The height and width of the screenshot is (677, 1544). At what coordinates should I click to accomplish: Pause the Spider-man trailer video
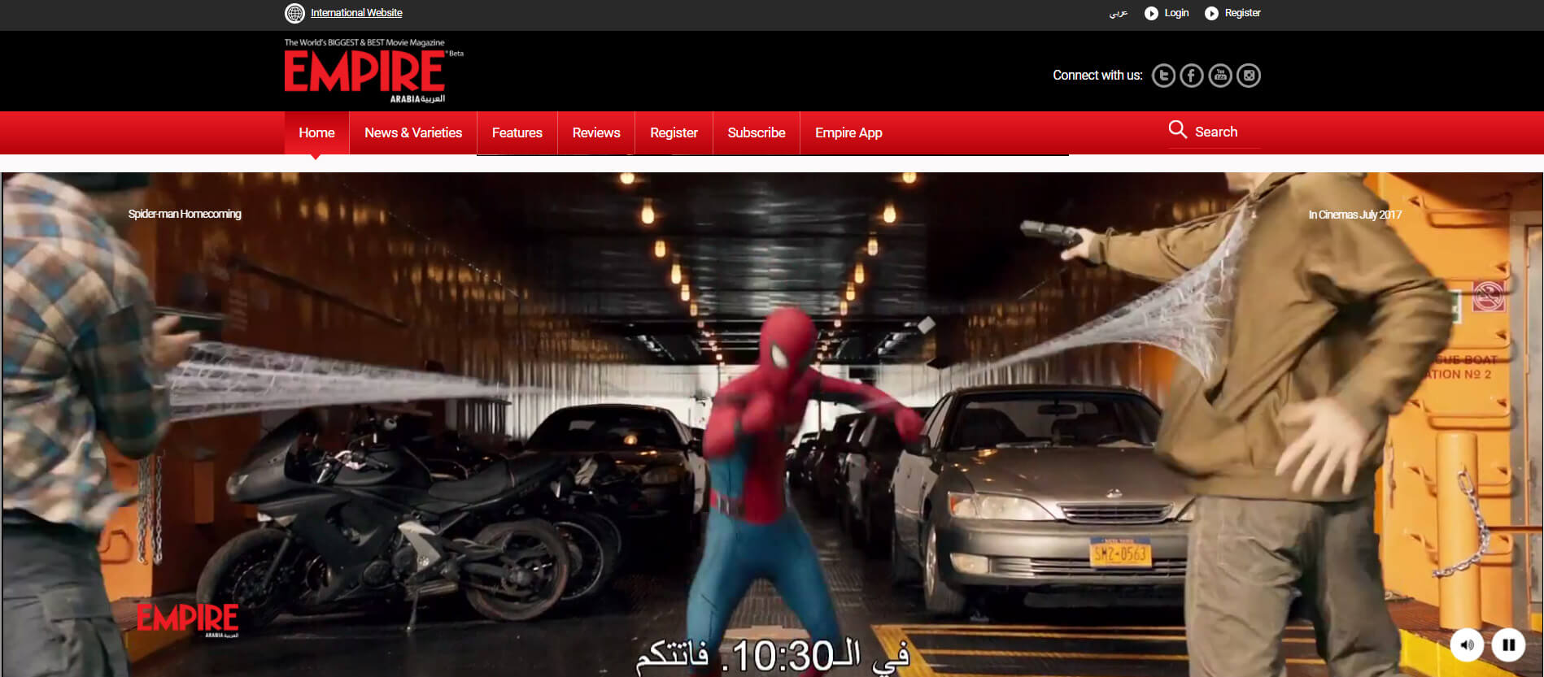click(1508, 645)
